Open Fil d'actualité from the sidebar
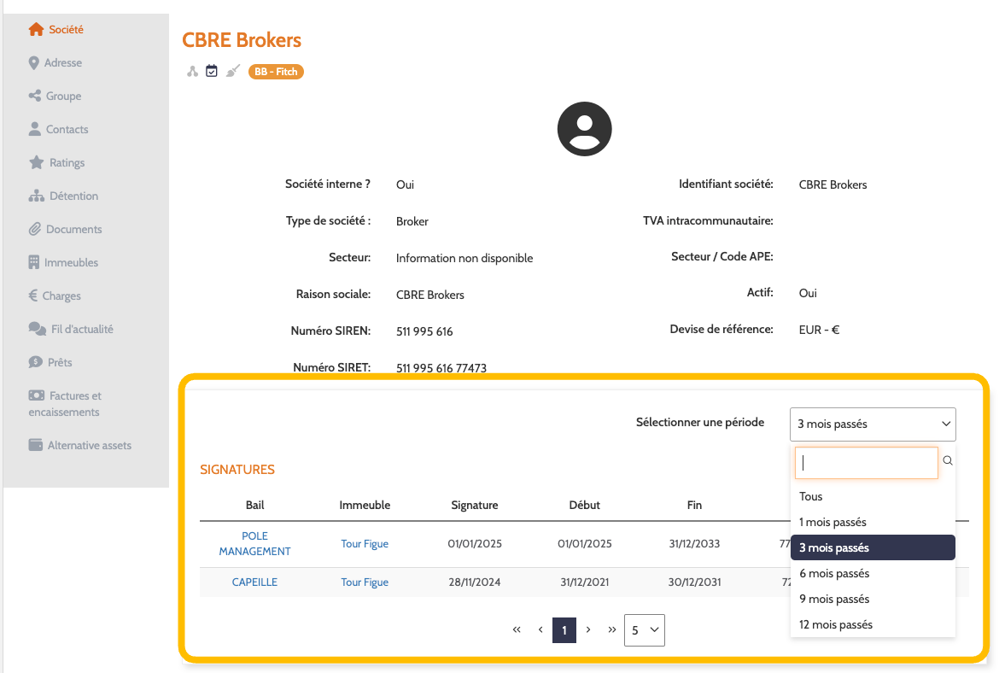The width and height of the screenshot is (999, 673). [x=81, y=330]
